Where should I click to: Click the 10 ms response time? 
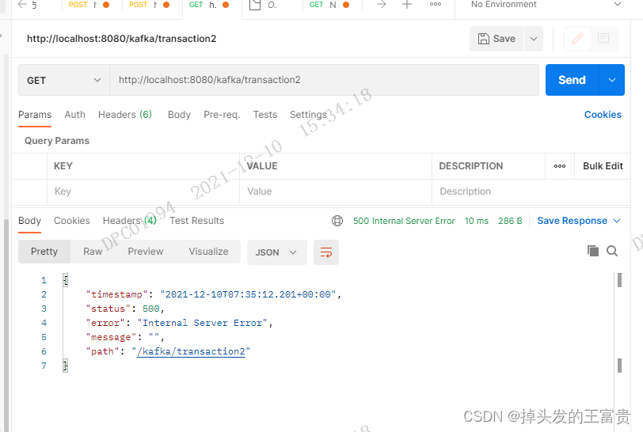pyautogui.click(x=477, y=221)
